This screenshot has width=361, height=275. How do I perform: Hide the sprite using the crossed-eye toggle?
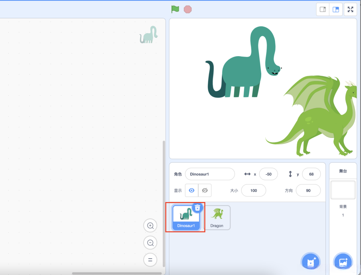(x=205, y=190)
